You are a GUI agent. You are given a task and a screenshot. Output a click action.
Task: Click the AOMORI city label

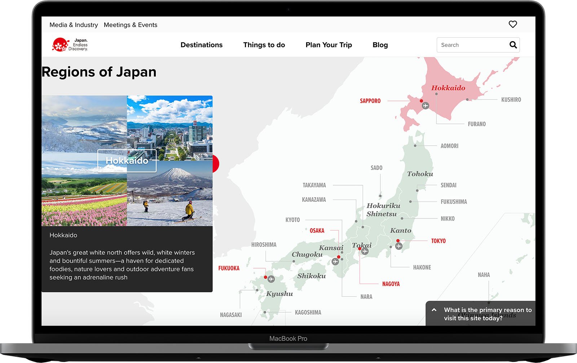449,146
